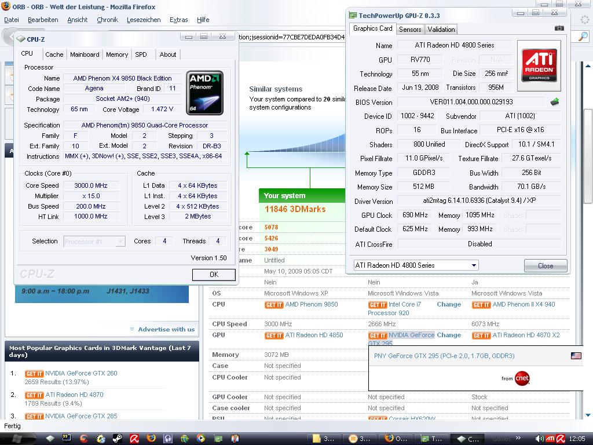Click the CPU-Z quick launch icon
Screen dimensions: 593x445
tap(50, 439)
